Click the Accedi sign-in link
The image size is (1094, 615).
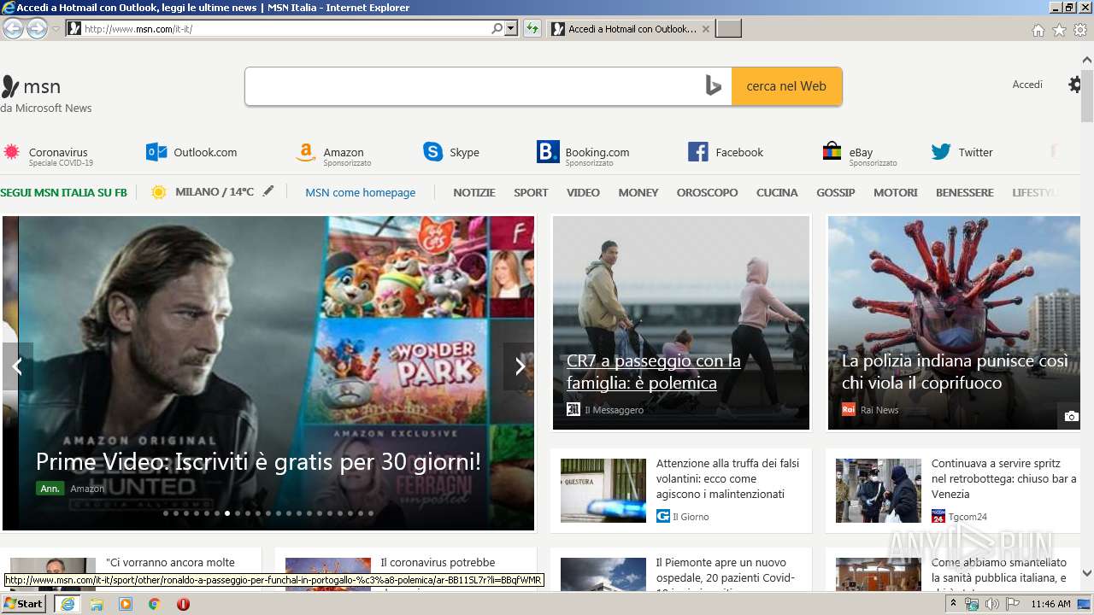[x=1027, y=85]
